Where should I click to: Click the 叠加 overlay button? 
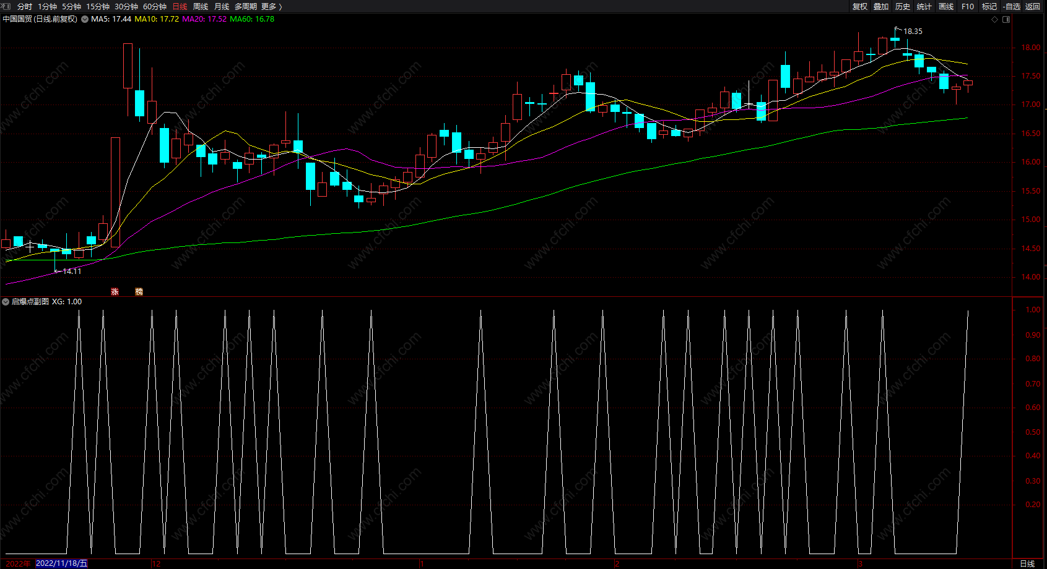[881, 6]
